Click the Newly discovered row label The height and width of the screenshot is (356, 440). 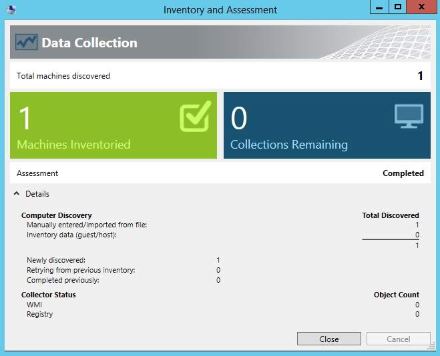(56, 260)
